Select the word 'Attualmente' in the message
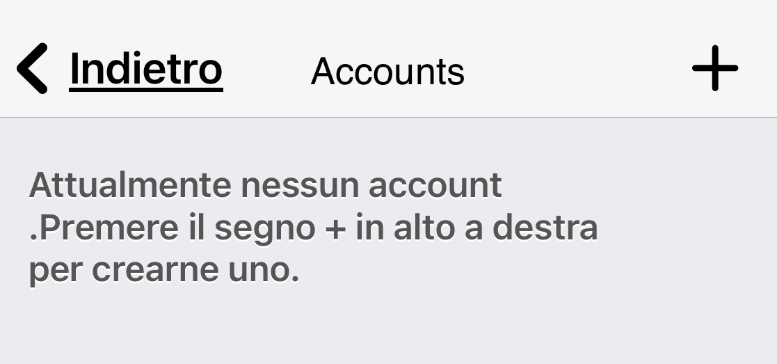777x364 pixels. pyautogui.click(x=130, y=185)
